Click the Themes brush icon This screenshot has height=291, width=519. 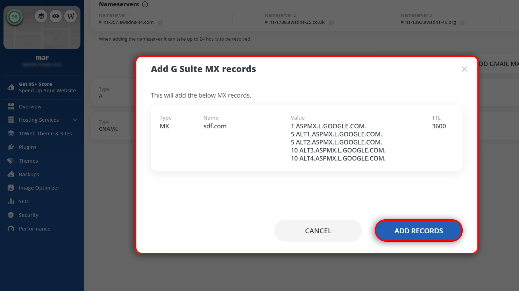pyautogui.click(x=11, y=161)
